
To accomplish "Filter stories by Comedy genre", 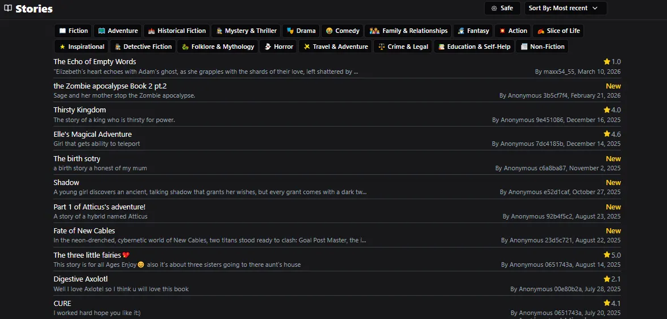I will (x=343, y=31).
